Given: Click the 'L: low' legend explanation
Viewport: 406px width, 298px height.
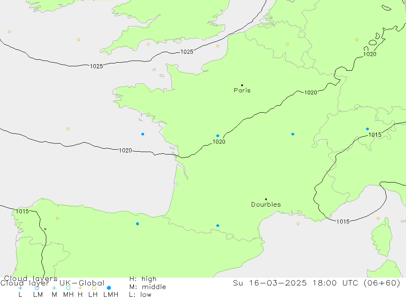Looking at the screenshot, I should click(x=140, y=295).
